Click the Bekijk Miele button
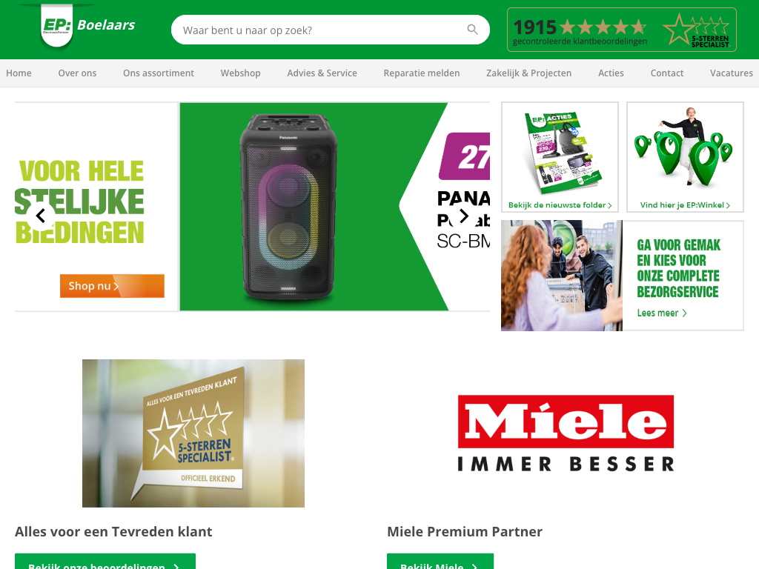 click(440, 563)
